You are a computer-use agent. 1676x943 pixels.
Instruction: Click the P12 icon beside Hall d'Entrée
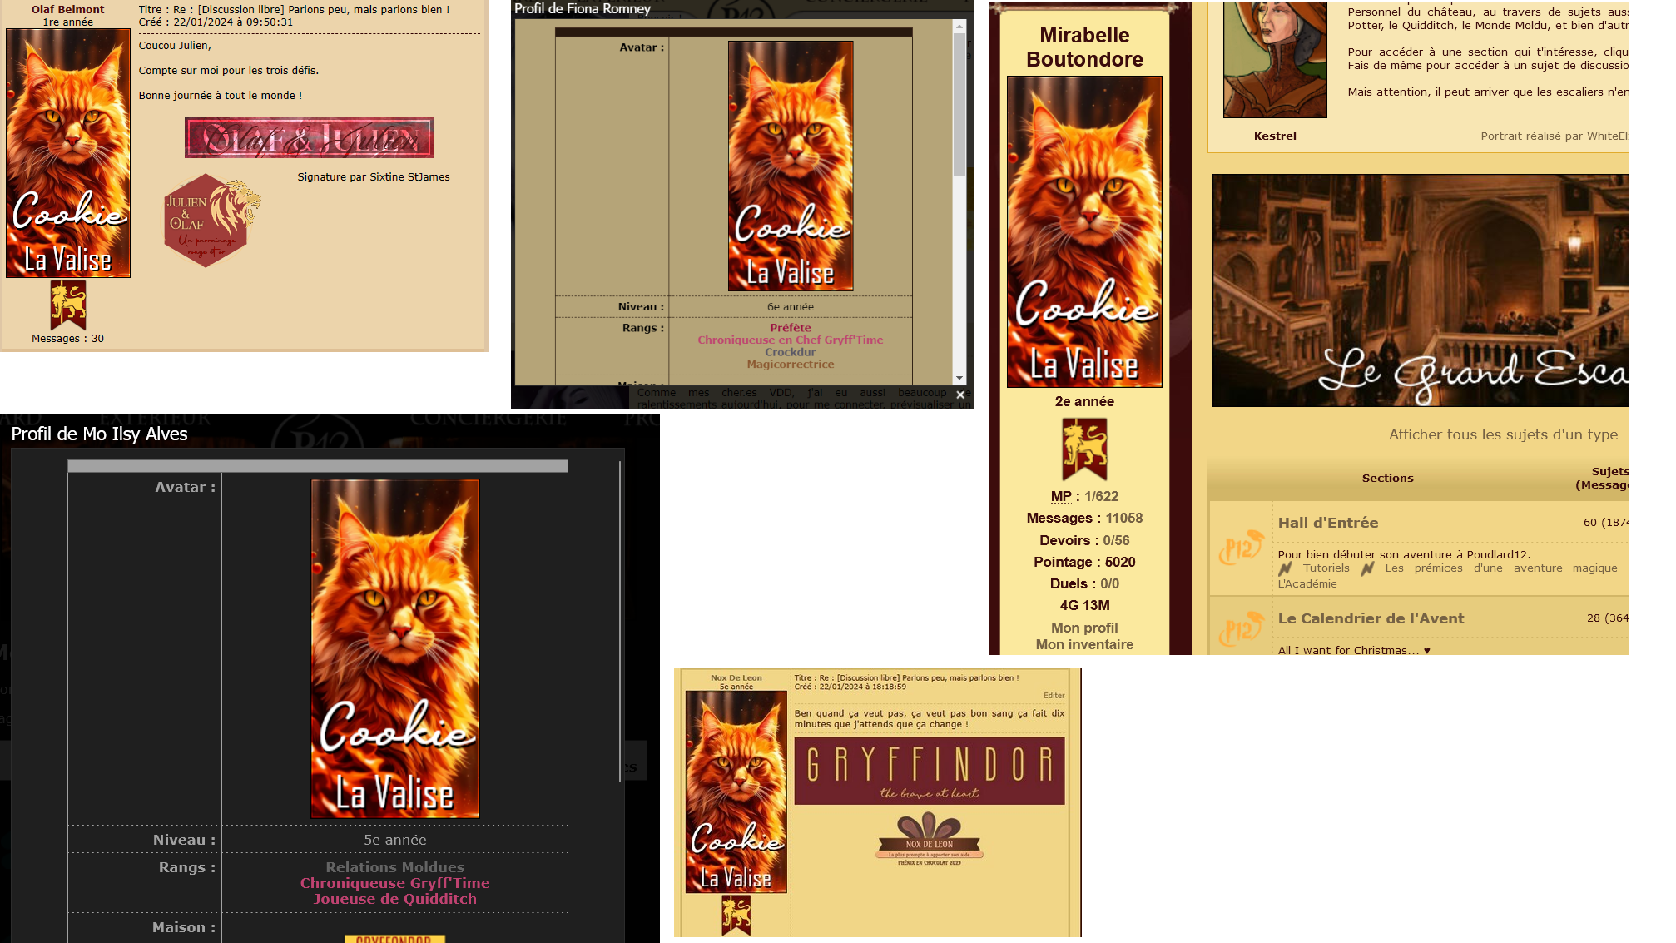(1241, 548)
